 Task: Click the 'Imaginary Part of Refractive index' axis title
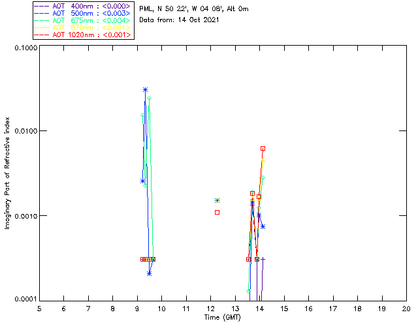point(7,173)
